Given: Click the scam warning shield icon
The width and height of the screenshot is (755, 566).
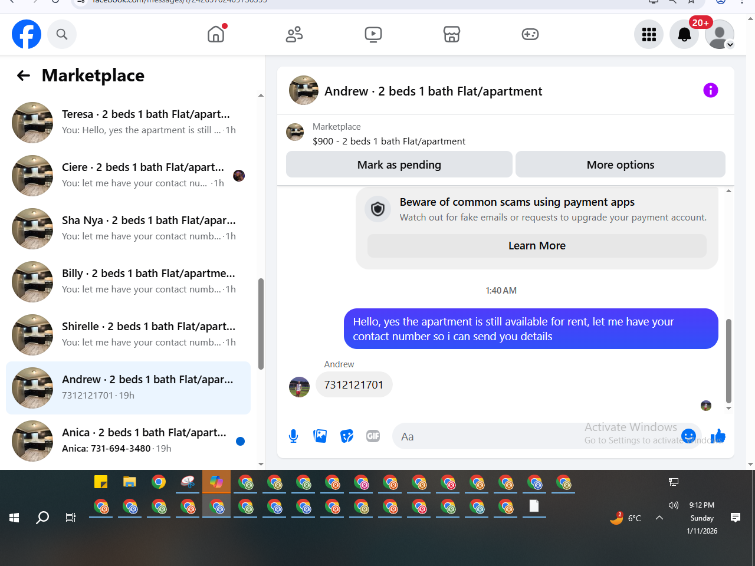Looking at the screenshot, I should (378, 209).
